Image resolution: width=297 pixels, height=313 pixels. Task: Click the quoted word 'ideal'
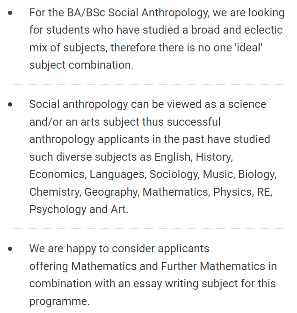coord(247,48)
